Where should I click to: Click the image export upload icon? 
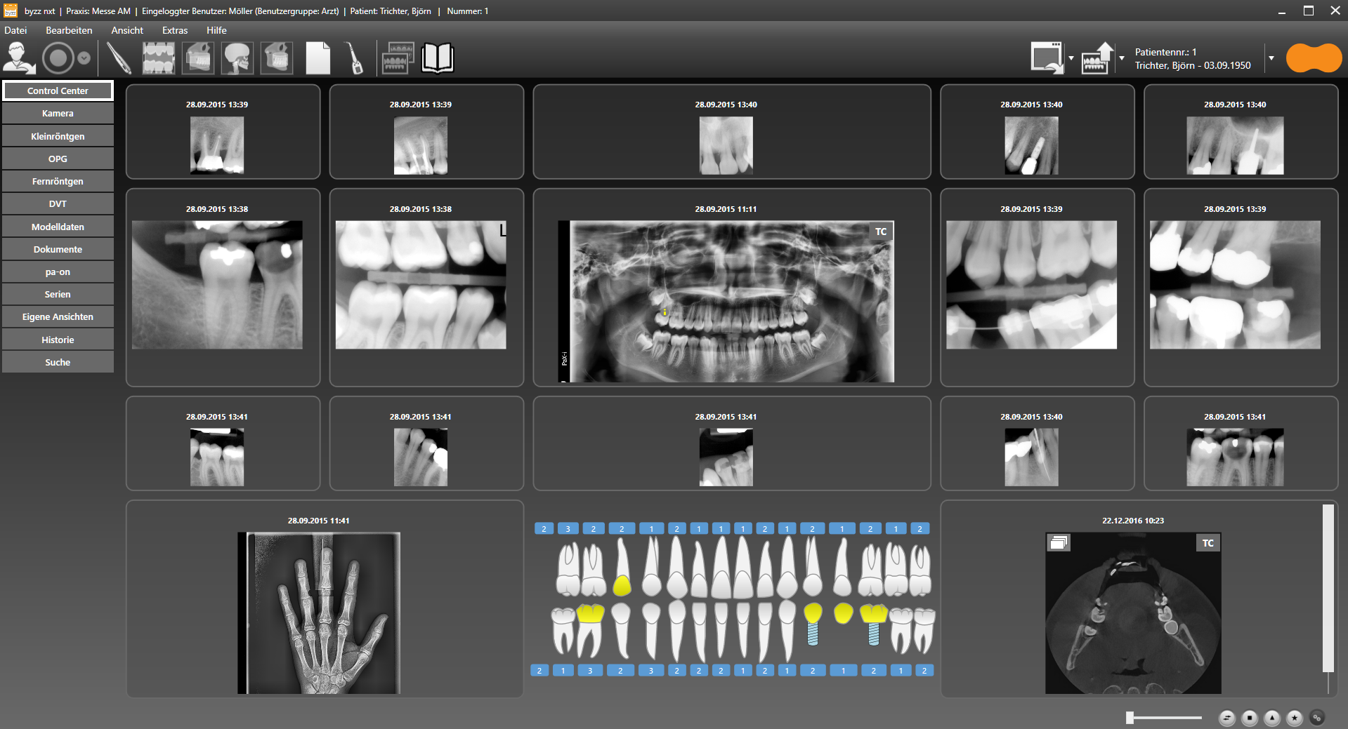(x=1097, y=58)
